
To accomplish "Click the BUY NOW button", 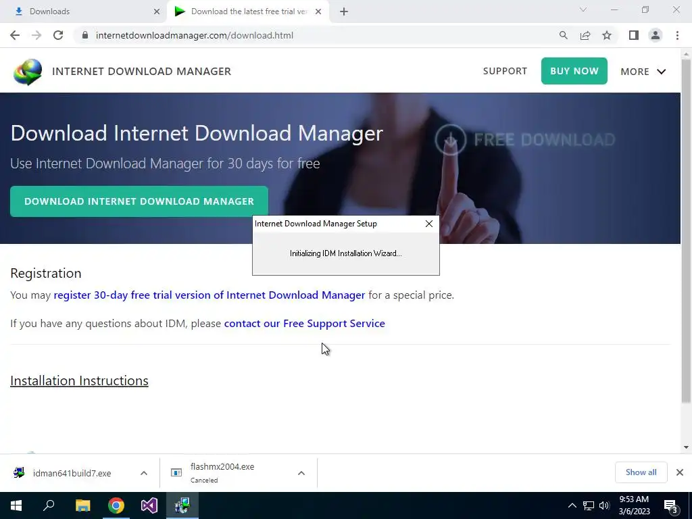I will [x=574, y=71].
